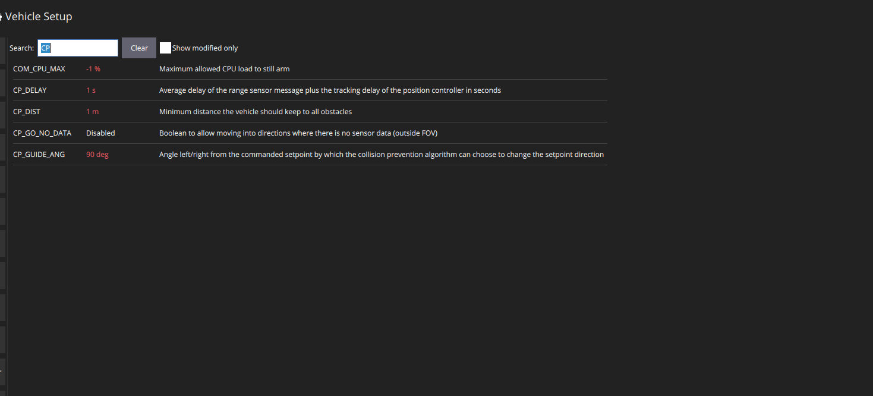
Task: Select the Minimum distance to obstacles description
Action: point(256,112)
